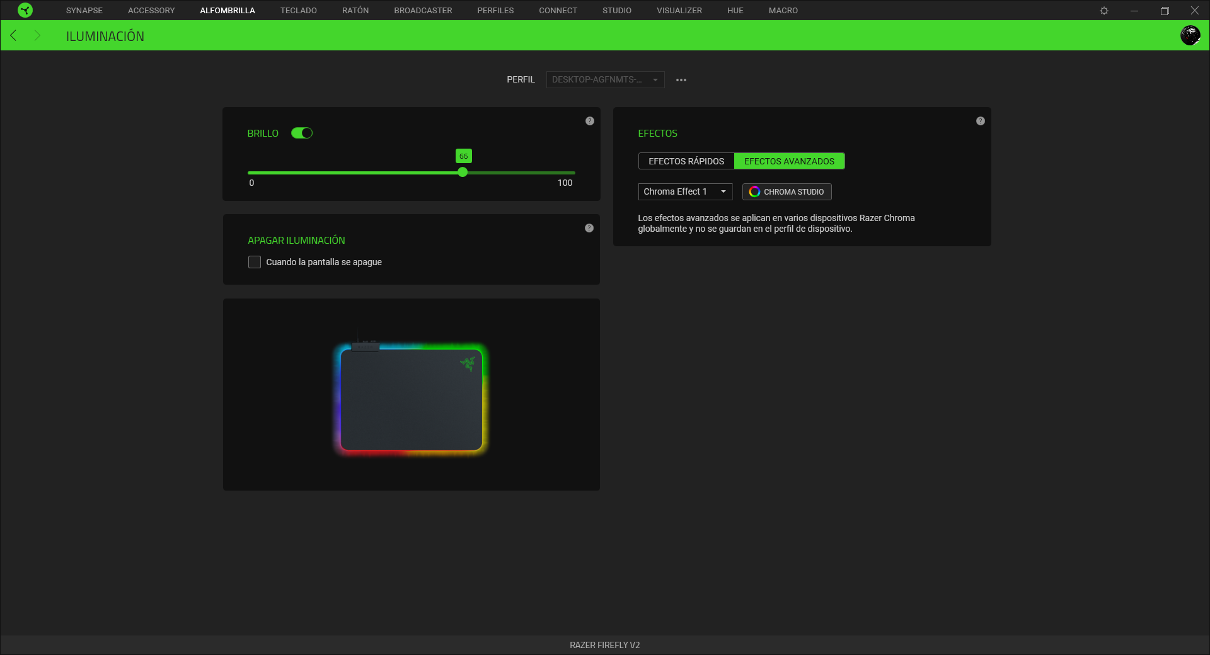The image size is (1210, 655).
Task: Restore the Synapse window size
Action: (1165, 11)
